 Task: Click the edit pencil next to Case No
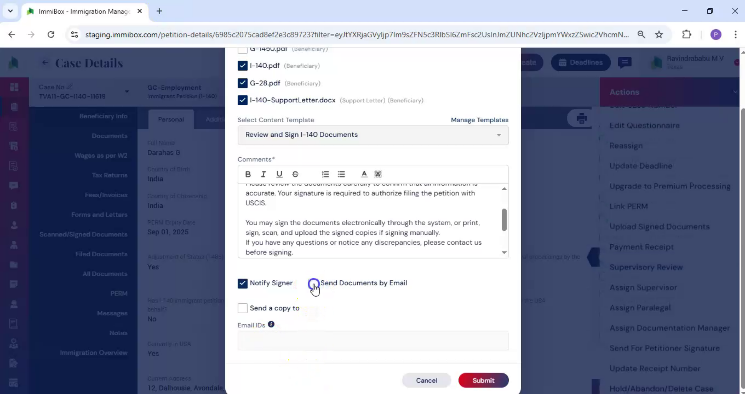[x=70, y=87]
